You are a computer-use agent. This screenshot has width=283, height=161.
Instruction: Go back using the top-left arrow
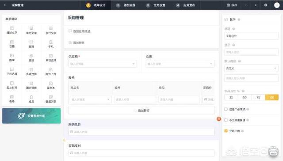click(x=5, y=5)
